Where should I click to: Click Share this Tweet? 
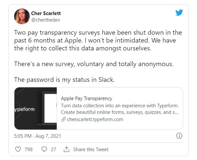(91, 150)
